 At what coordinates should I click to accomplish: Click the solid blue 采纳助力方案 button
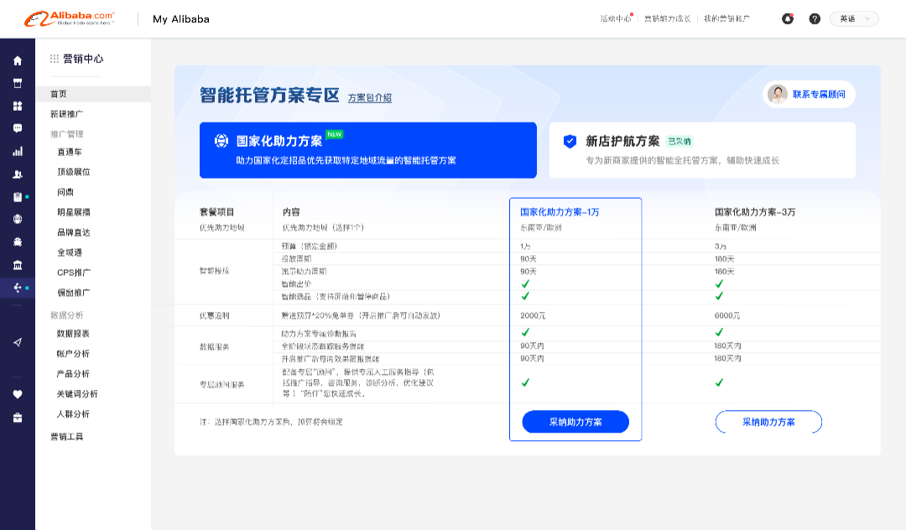[x=575, y=422]
